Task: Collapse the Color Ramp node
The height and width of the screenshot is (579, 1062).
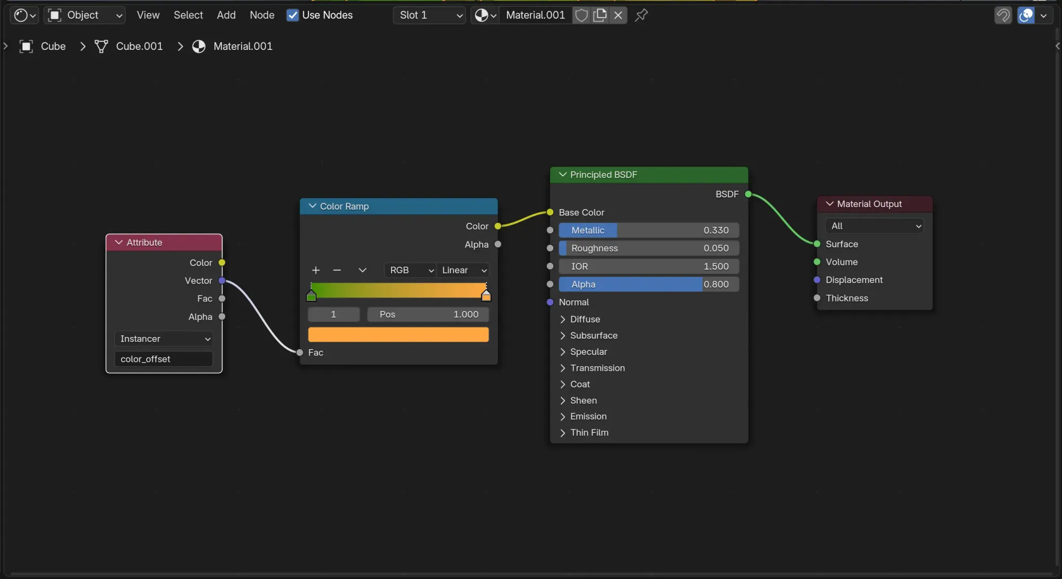Action: pyautogui.click(x=312, y=206)
